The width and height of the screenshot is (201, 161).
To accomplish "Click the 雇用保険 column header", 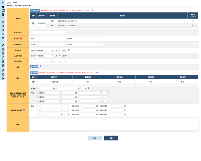I will (x=151, y=77).
